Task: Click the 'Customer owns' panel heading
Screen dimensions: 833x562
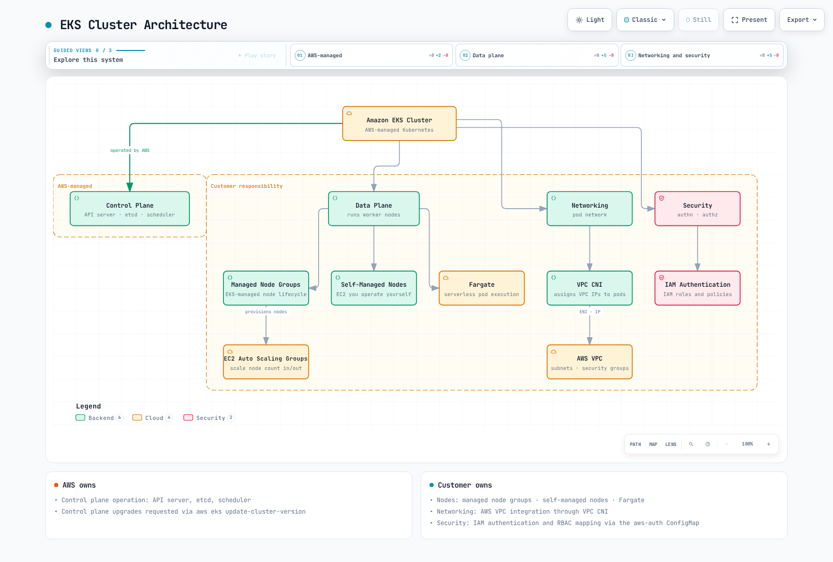Action: (465, 485)
